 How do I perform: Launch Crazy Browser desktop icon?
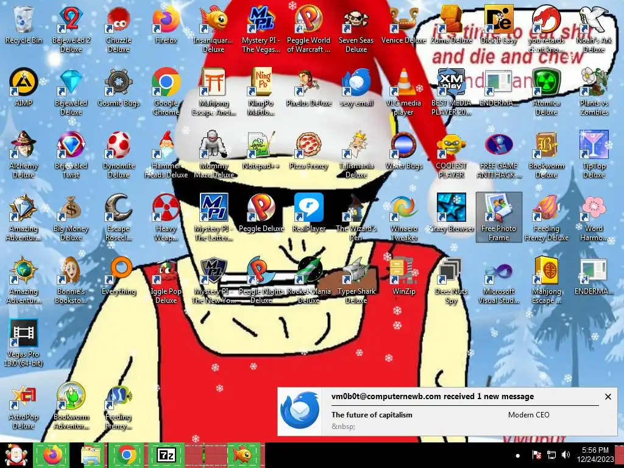coord(451,213)
